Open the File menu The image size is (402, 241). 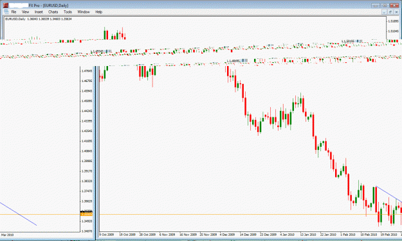tap(14, 12)
